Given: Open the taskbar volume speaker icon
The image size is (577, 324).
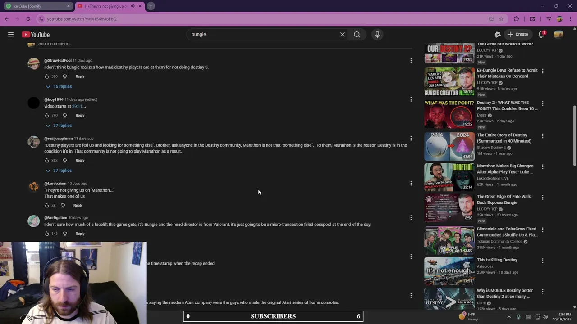Looking at the screenshot, I should point(545,317).
